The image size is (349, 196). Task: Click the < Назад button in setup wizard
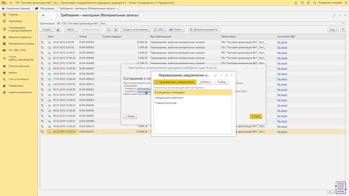click(x=130, y=116)
